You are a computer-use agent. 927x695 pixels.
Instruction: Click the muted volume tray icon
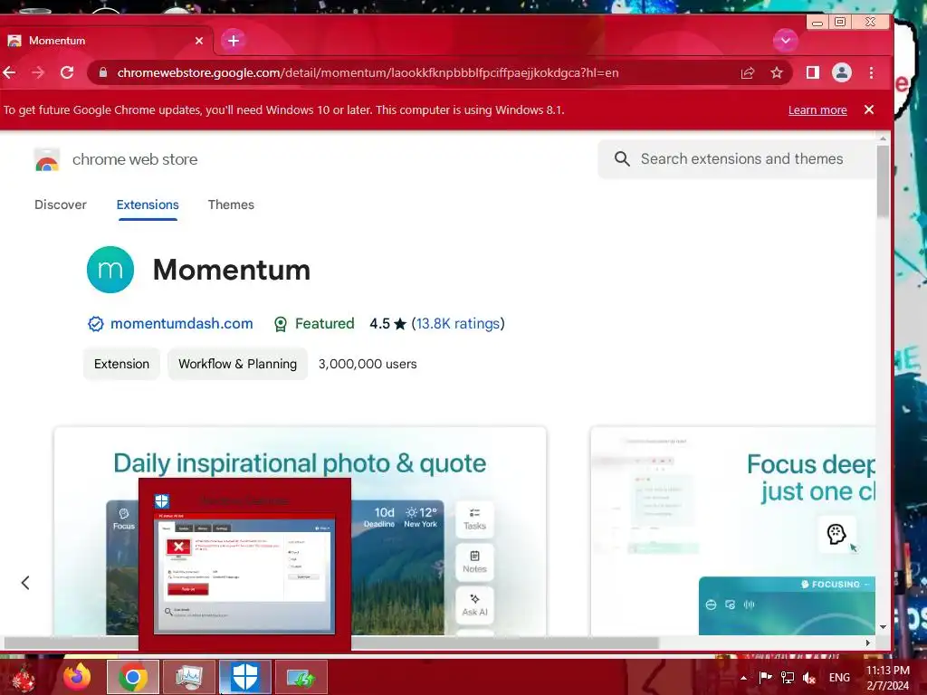809,677
